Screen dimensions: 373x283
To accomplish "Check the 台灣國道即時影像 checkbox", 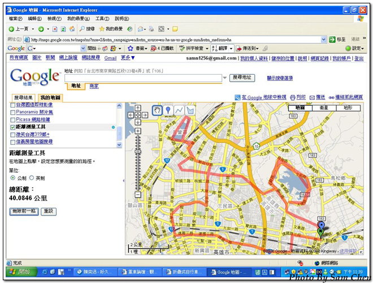I will [13, 105].
